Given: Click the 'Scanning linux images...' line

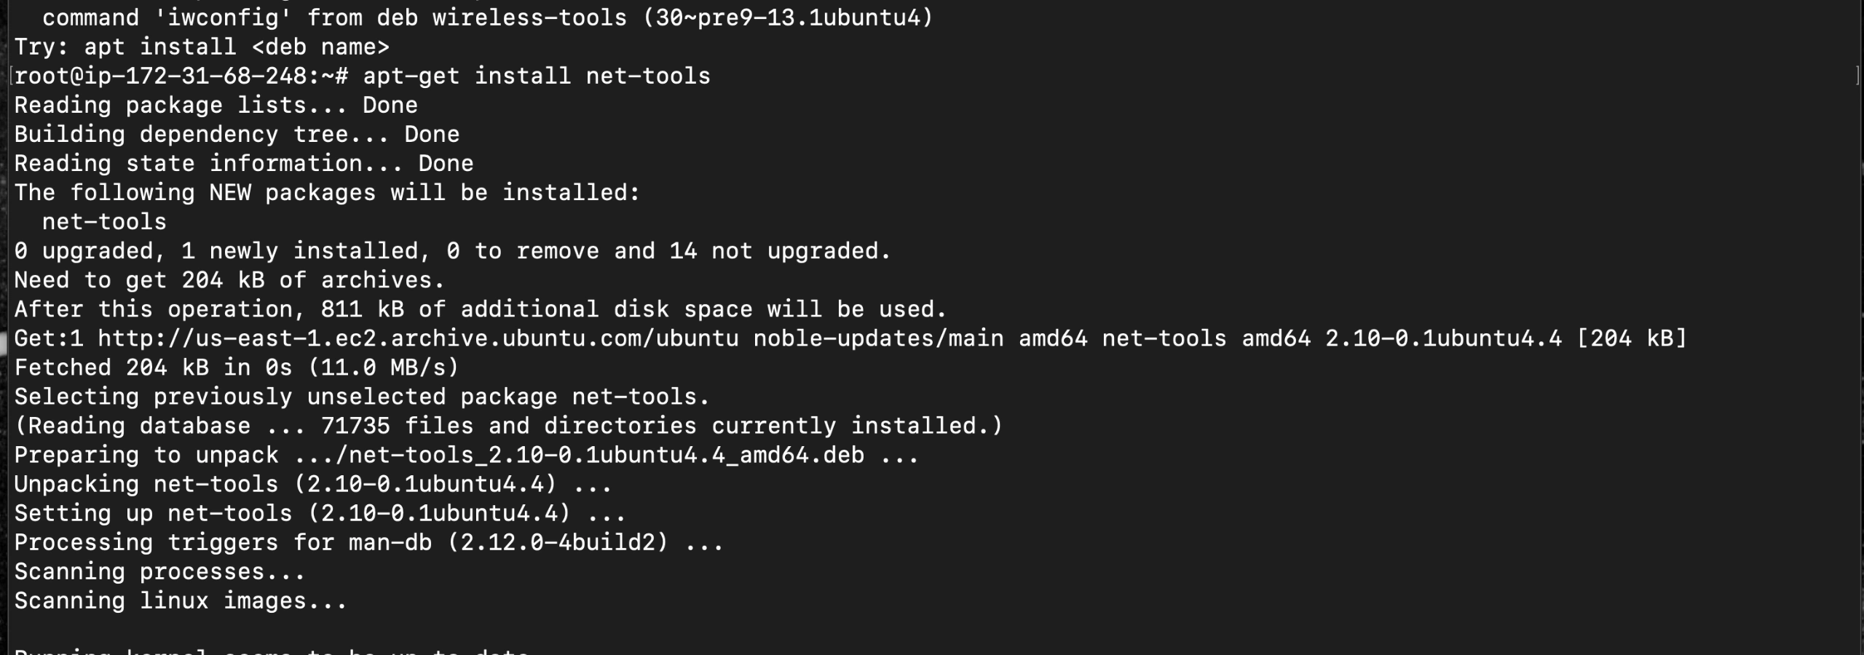Looking at the screenshot, I should [181, 601].
